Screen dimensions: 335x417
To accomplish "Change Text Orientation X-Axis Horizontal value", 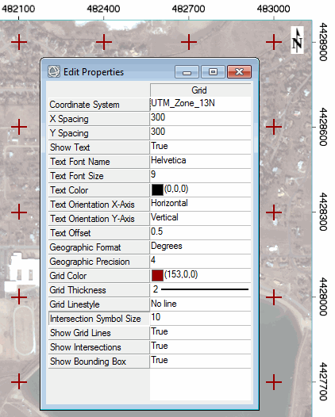I will pos(201,204).
